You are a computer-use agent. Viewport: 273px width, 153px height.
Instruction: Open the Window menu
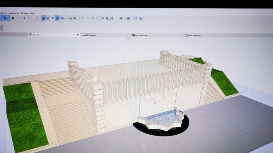(x=24, y=13)
